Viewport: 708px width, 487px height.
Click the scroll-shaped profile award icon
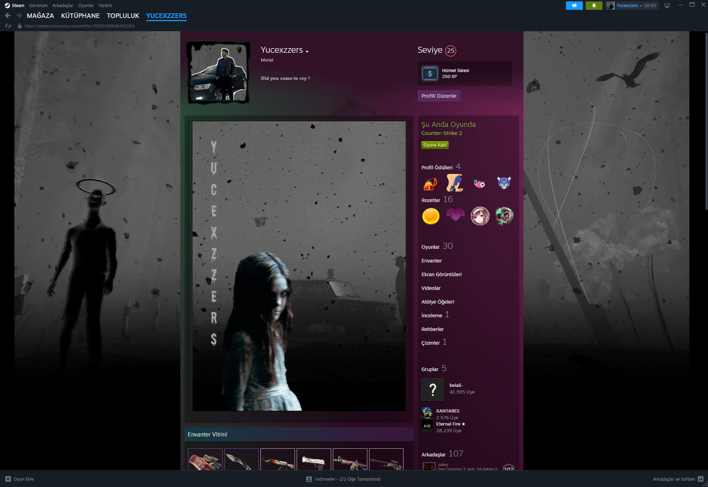tap(455, 183)
